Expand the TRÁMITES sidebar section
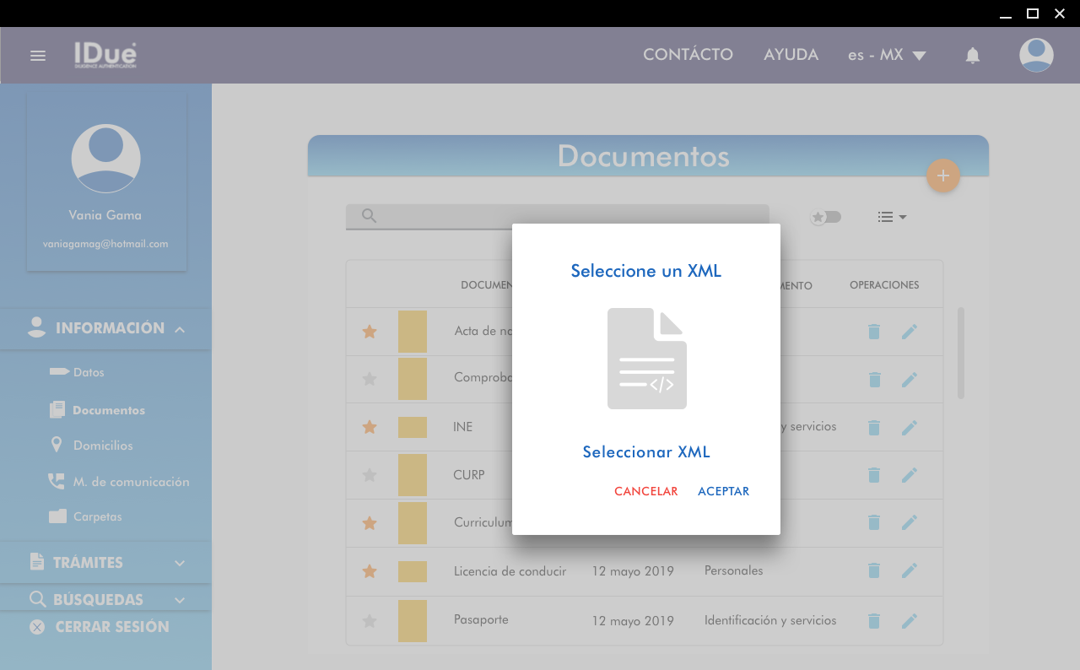 (105, 562)
